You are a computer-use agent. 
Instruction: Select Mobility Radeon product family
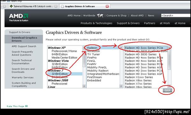point(98,71)
